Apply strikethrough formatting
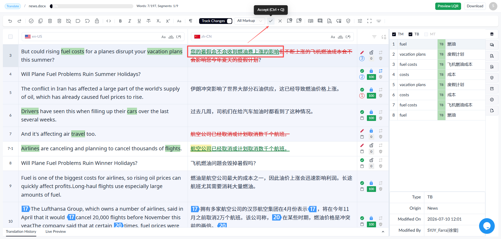This screenshot has width=501, height=239. (149, 21)
